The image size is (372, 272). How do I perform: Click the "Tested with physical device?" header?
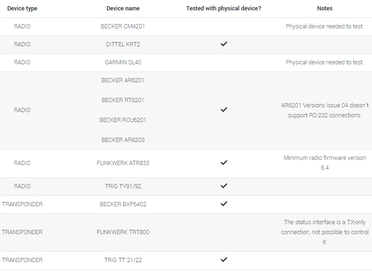pyautogui.click(x=224, y=9)
